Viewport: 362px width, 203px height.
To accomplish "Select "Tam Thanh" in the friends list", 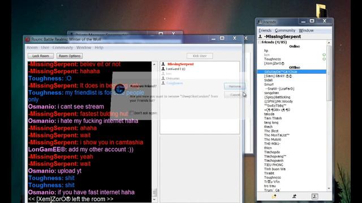I will click(x=273, y=118).
